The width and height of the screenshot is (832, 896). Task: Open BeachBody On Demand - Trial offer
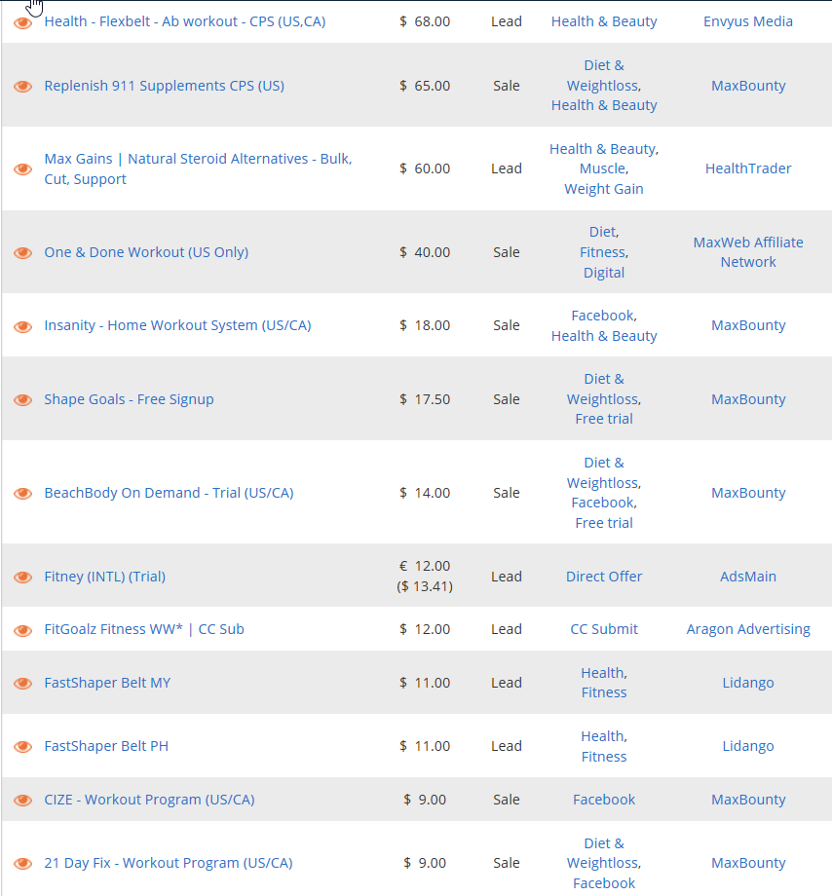170,493
